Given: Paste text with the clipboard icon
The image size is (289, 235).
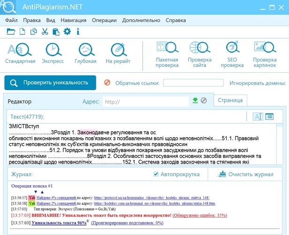Looking at the screenshot, I should pyautogui.click(x=56, y=31).
